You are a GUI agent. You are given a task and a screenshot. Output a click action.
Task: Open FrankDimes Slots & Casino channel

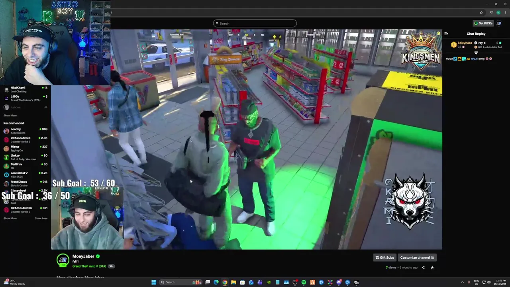click(x=25, y=183)
